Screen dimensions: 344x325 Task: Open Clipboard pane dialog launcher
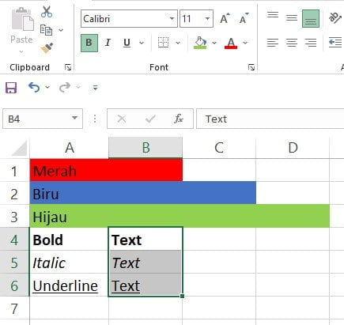[x=68, y=67]
